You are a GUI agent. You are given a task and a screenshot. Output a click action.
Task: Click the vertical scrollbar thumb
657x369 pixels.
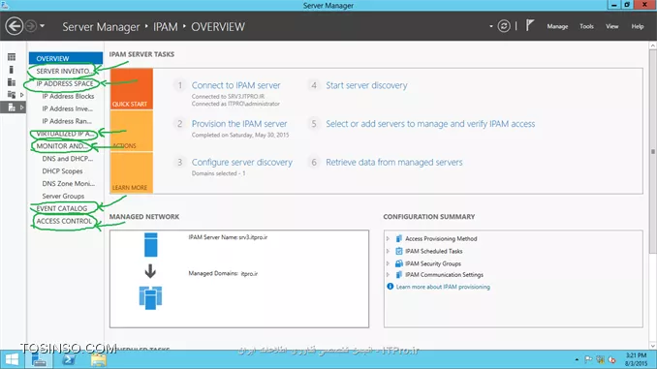click(x=653, y=151)
